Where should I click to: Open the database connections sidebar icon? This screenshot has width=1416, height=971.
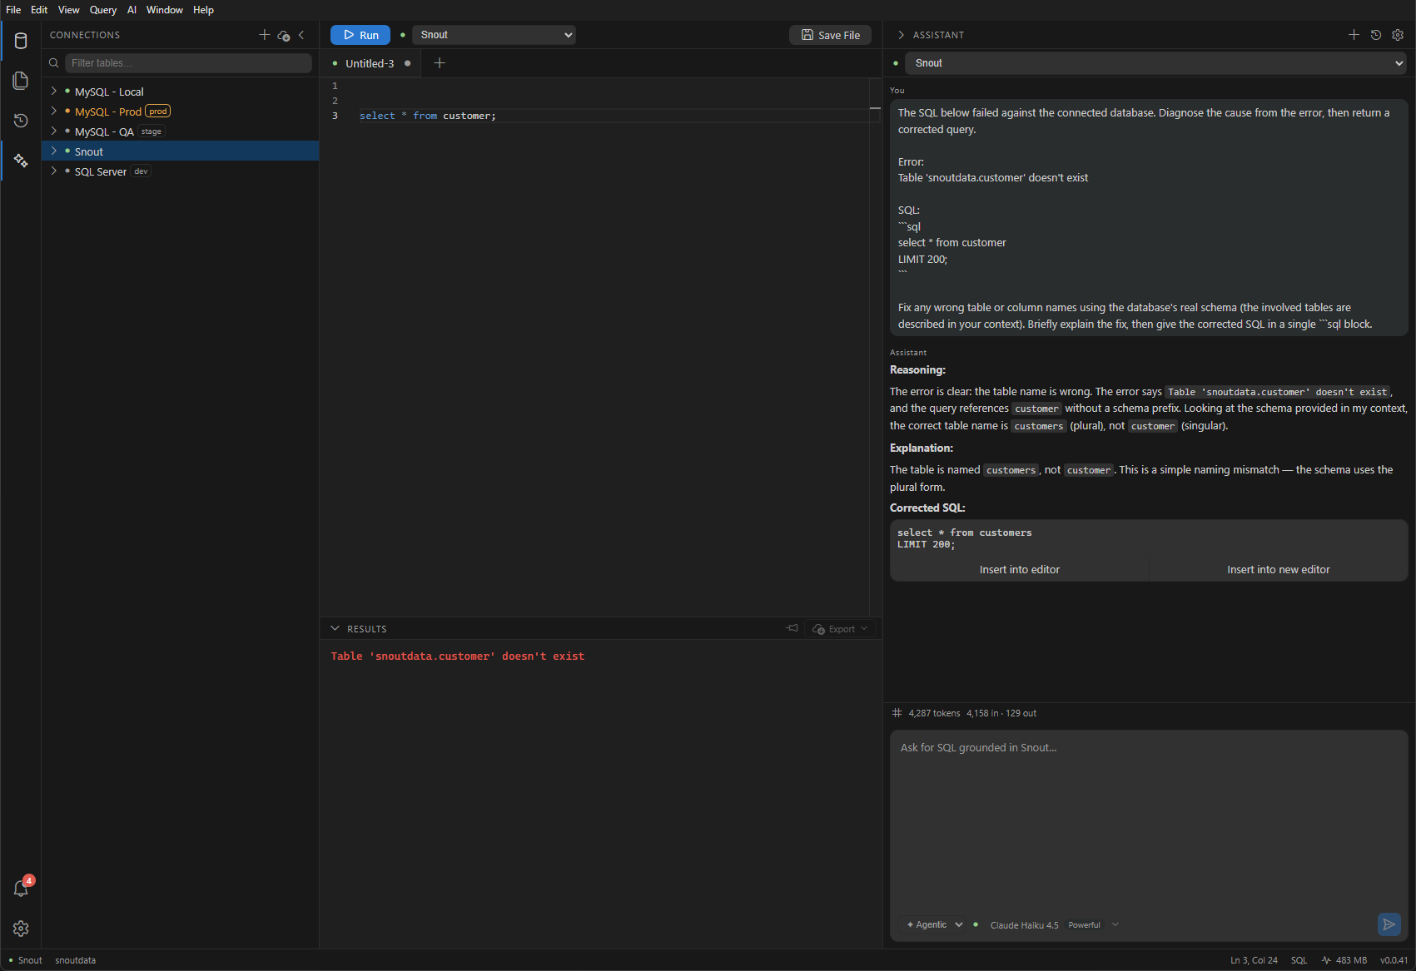coord(21,41)
